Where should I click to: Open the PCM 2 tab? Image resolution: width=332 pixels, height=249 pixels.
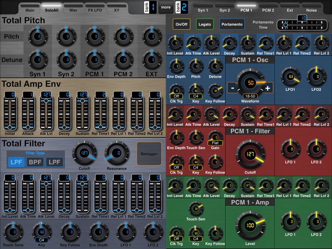click(268, 8)
